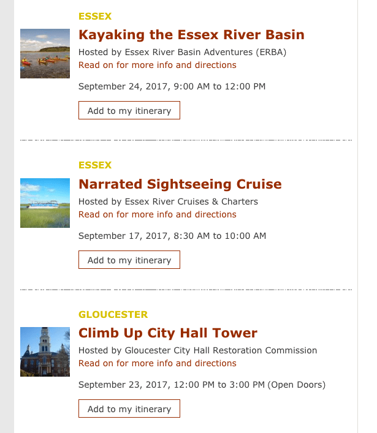
Task: Click the September 17, 2017 date line
Action: point(172,236)
